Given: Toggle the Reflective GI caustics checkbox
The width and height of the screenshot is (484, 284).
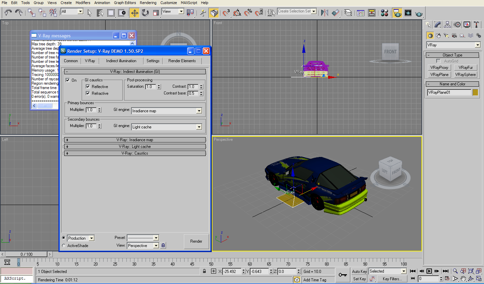Looking at the screenshot, I should coord(88,86).
